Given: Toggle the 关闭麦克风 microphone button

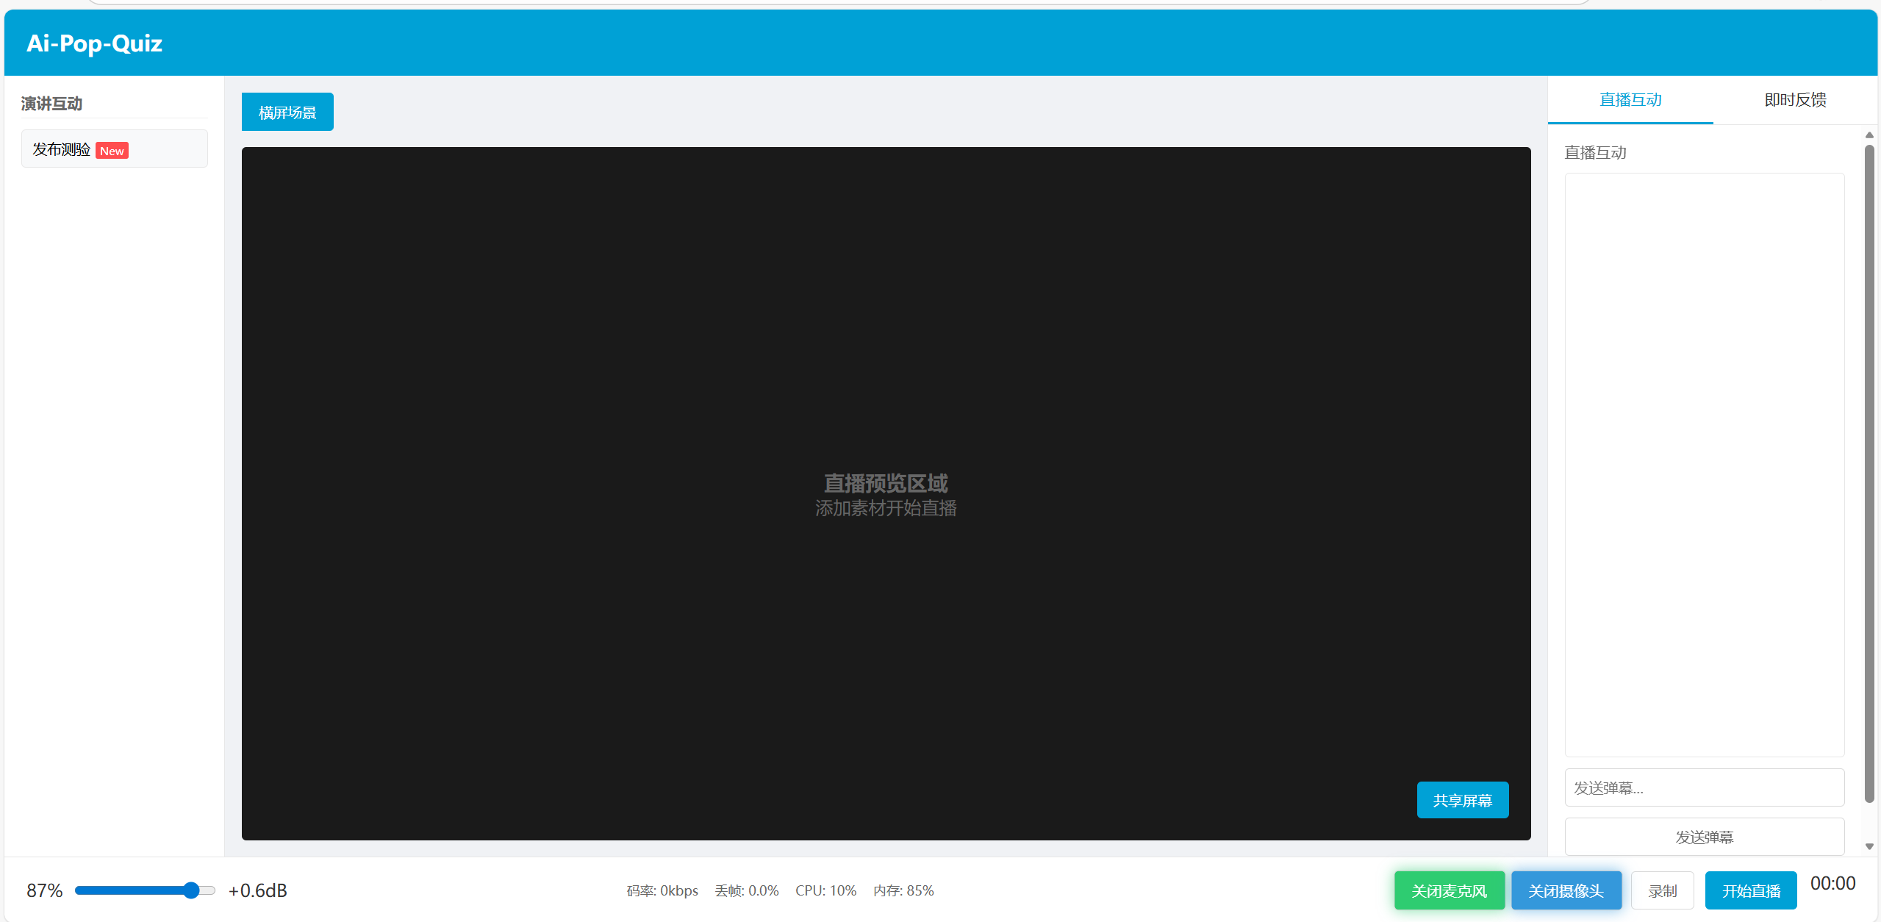Looking at the screenshot, I should pyautogui.click(x=1448, y=890).
